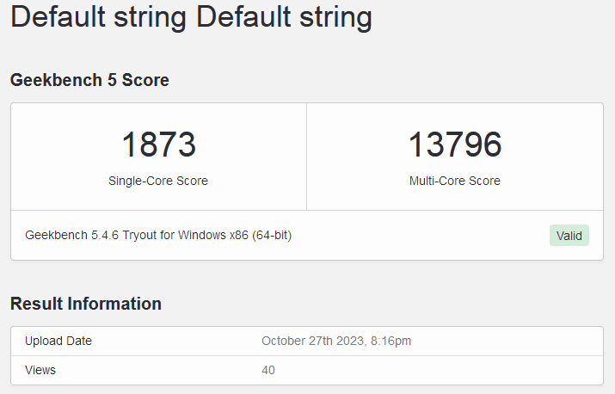Click the multi-core score 13796

coord(455,145)
